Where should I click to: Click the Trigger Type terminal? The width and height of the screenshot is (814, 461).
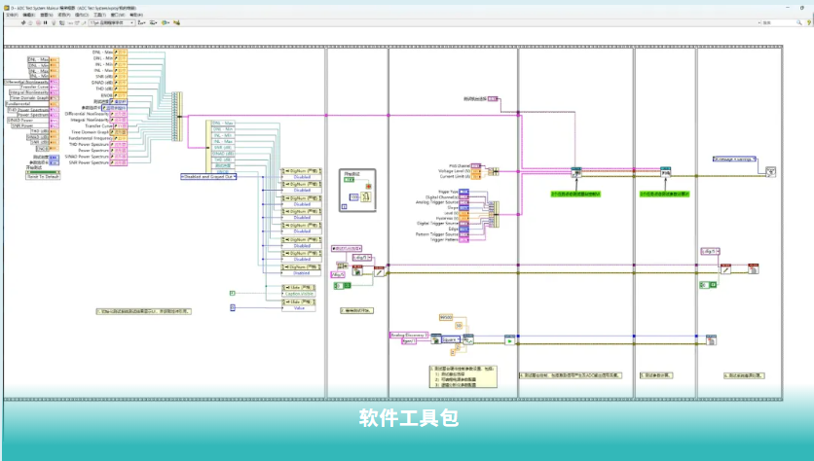point(463,192)
